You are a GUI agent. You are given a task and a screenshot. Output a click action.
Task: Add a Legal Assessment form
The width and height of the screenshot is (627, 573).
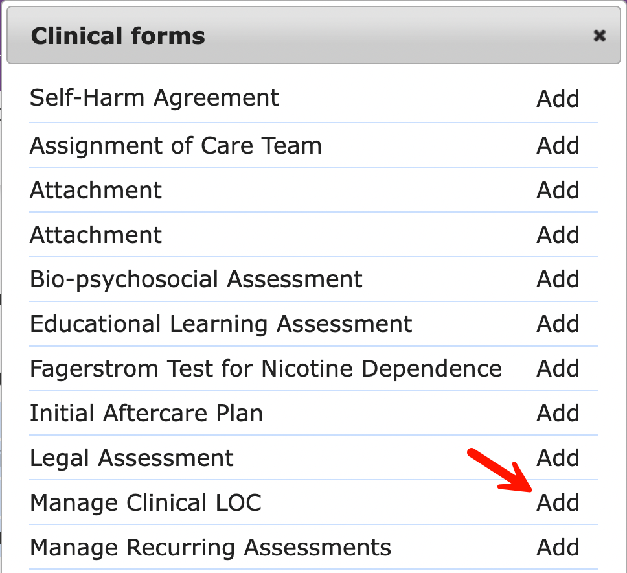(558, 458)
